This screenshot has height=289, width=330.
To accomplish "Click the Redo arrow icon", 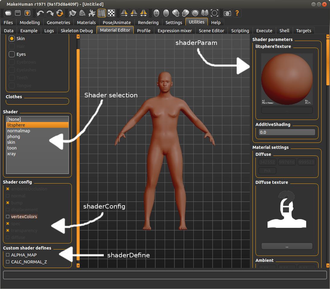I will [50, 13].
